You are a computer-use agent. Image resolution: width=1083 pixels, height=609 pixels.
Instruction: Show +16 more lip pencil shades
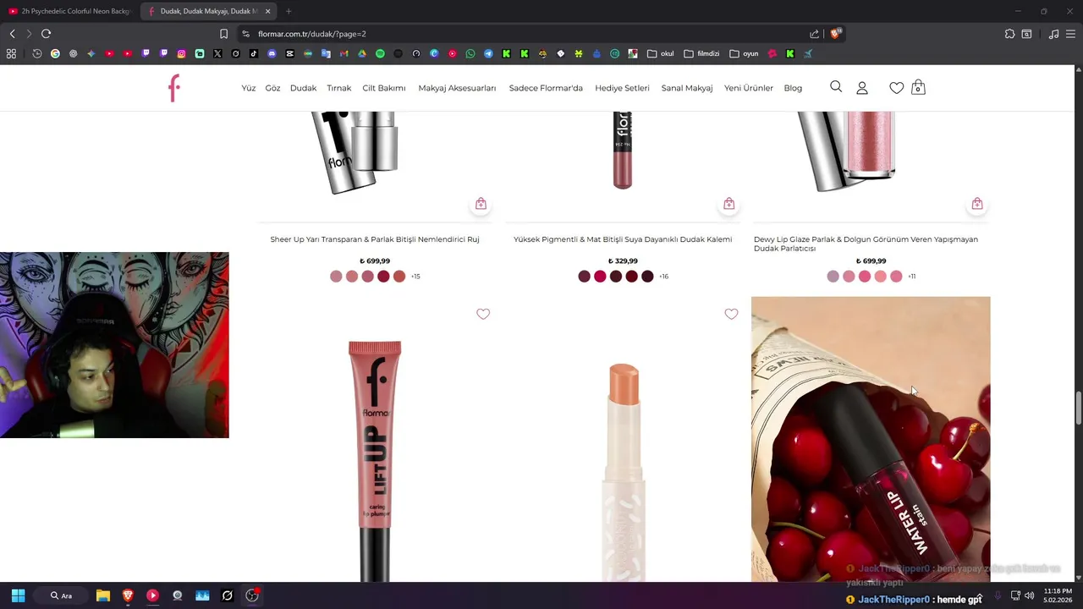pyautogui.click(x=663, y=277)
